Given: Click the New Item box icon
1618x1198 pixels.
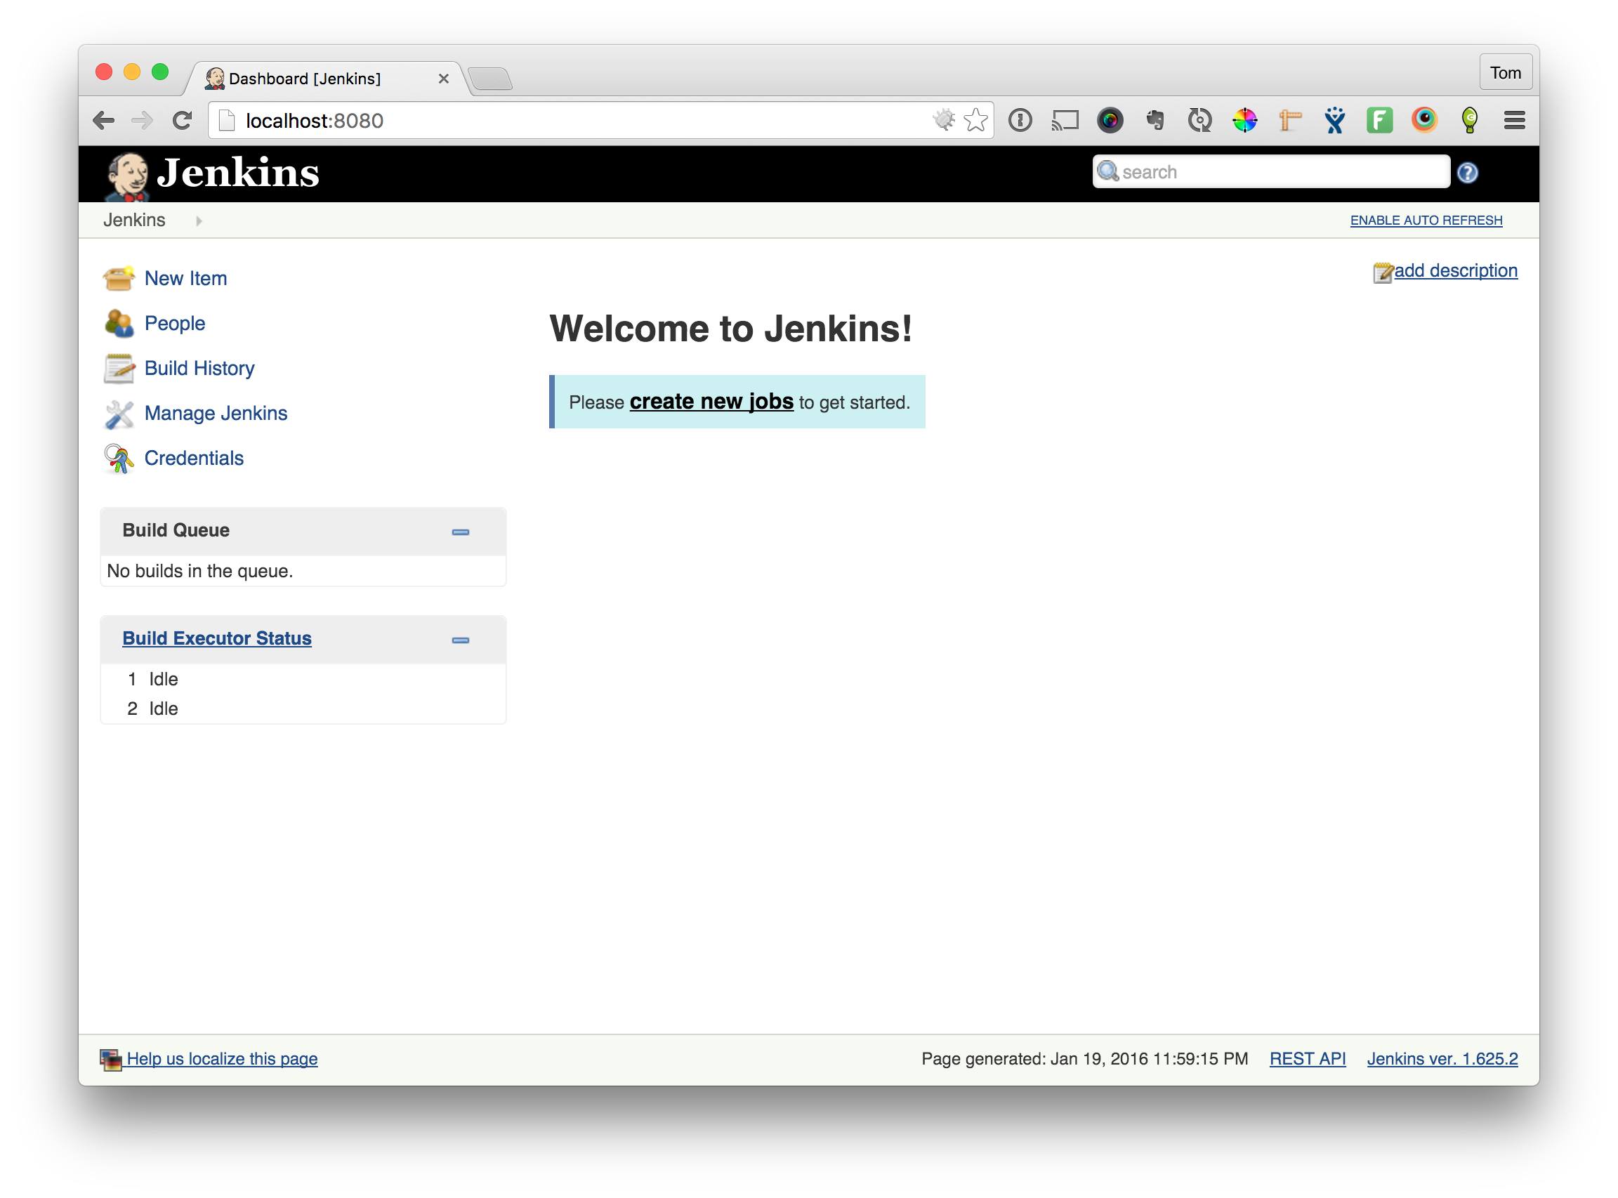Looking at the screenshot, I should 118,279.
